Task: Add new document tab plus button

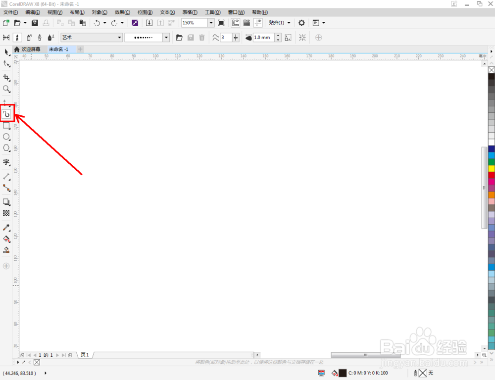Action: (80, 49)
